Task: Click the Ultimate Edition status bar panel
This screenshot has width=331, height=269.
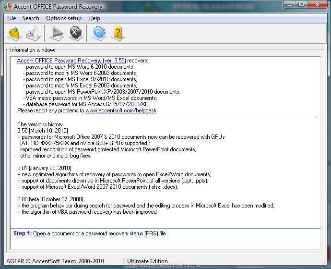Action: click(x=147, y=261)
